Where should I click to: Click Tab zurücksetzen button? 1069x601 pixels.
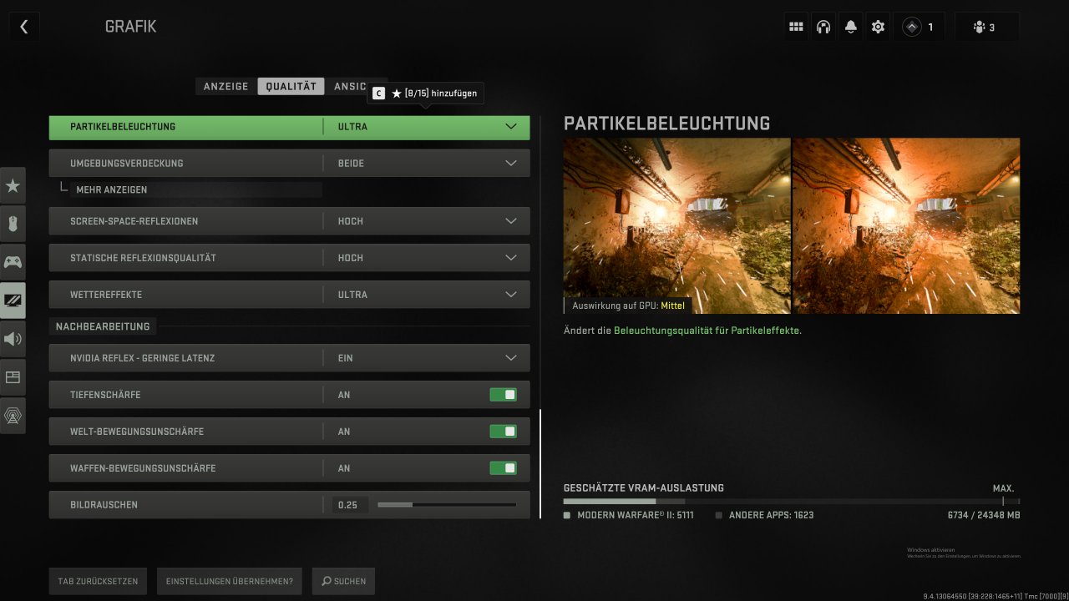[99, 581]
